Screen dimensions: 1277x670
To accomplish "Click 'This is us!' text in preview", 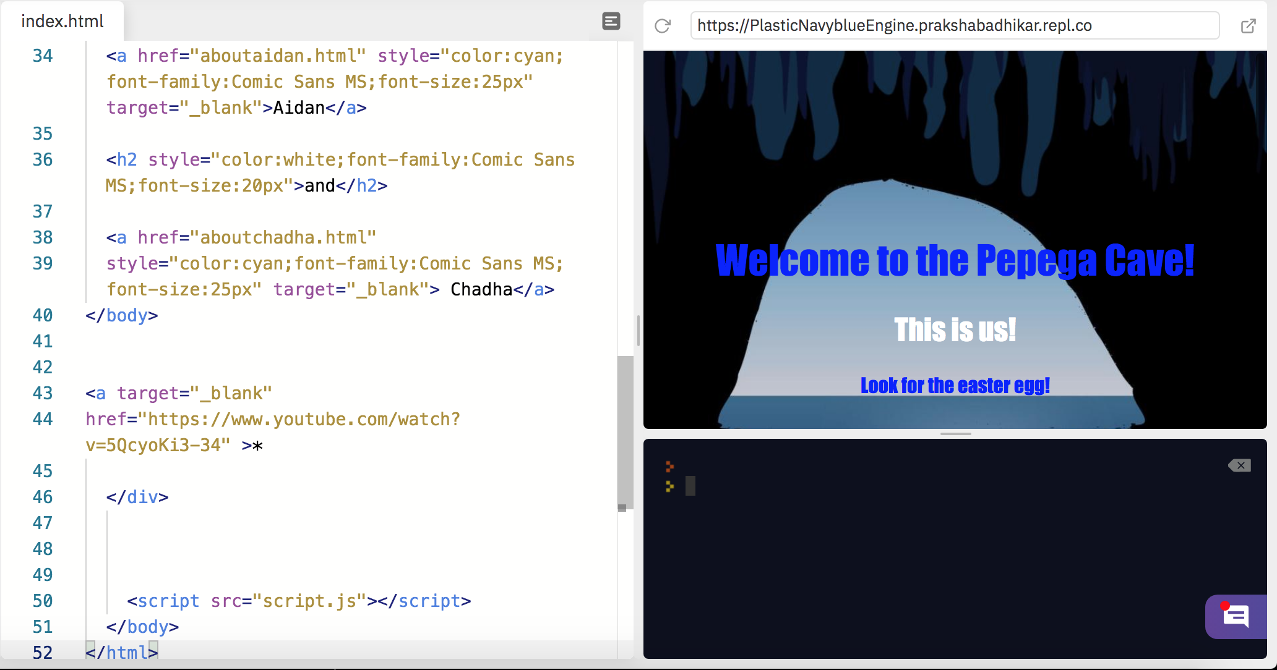I will click(955, 330).
